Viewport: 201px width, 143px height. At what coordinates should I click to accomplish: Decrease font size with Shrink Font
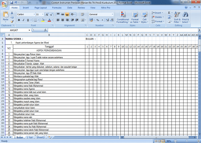(x=51, y=15)
